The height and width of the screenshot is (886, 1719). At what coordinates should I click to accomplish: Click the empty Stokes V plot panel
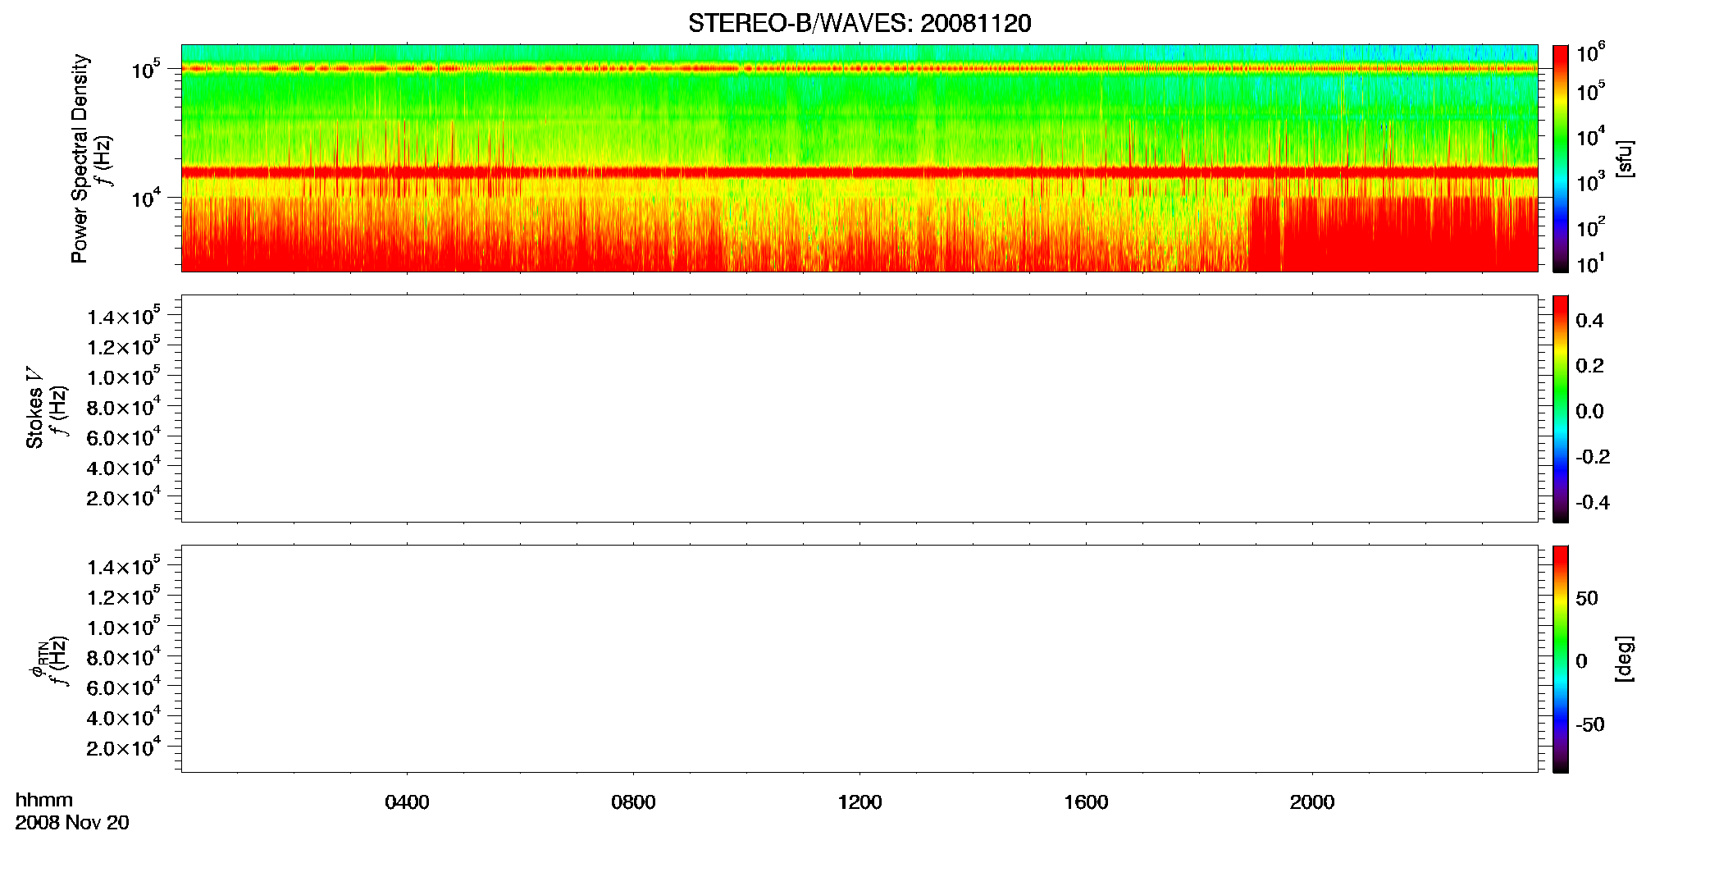pos(859,409)
